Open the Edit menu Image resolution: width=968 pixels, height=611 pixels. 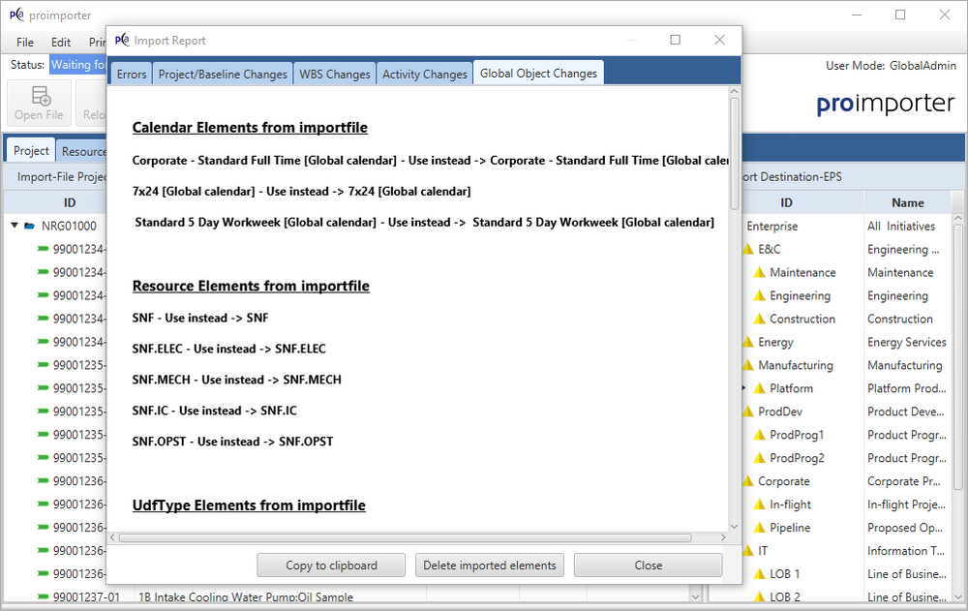pos(61,43)
